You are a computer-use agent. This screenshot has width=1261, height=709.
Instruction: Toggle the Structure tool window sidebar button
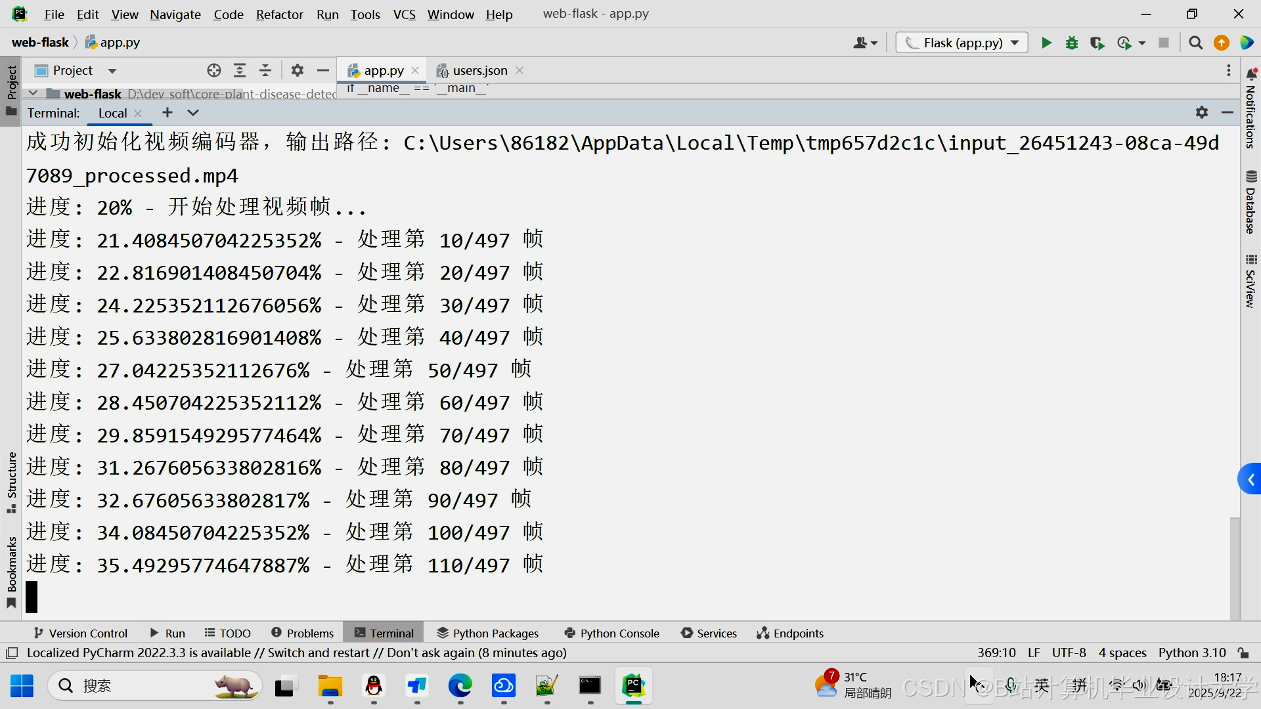click(x=11, y=481)
